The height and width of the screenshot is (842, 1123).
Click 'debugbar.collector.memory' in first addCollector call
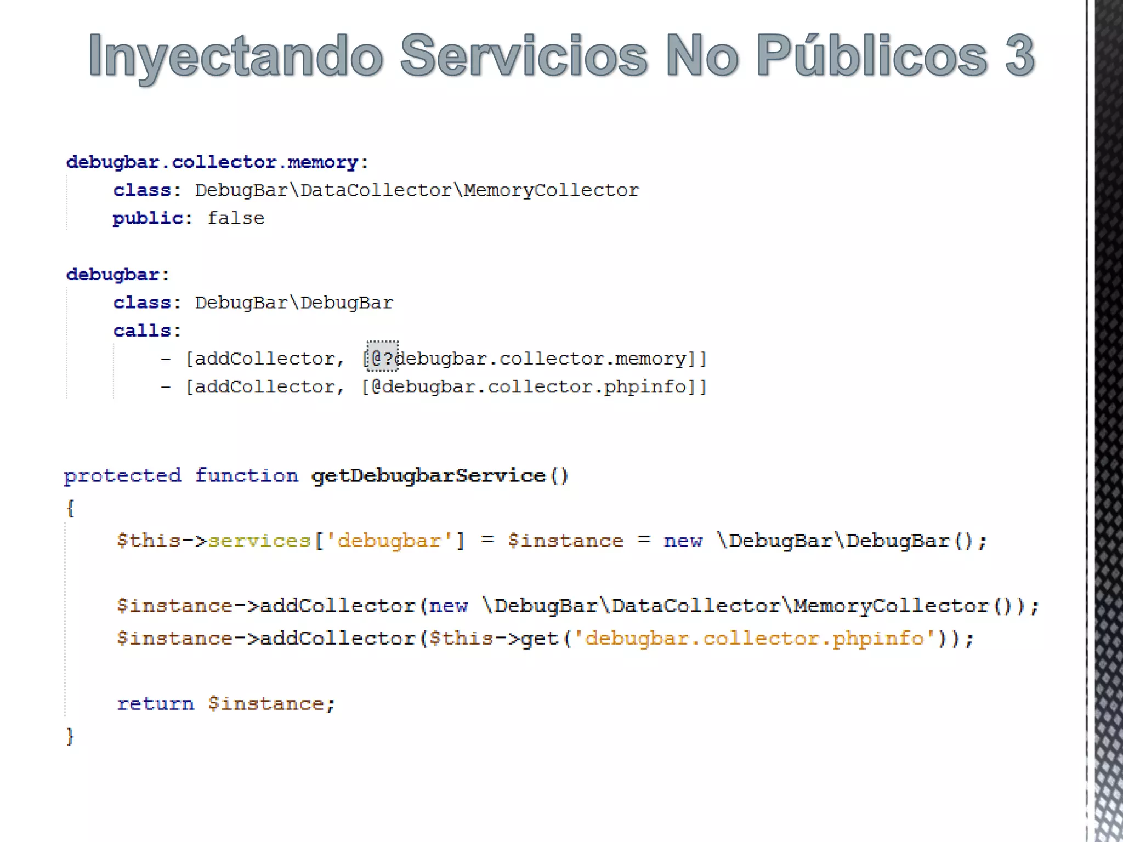tap(540, 359)
